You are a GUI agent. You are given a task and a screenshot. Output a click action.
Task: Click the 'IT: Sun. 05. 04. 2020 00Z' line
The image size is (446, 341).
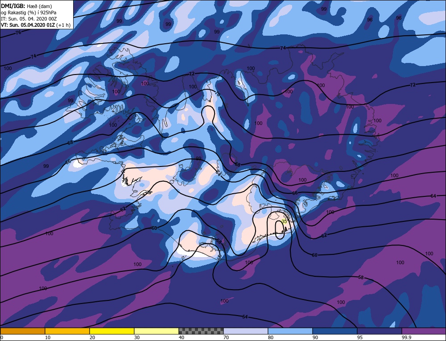pos(29,19)
